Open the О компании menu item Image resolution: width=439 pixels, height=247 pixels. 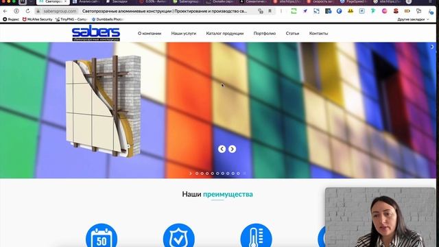click(150, 34)
